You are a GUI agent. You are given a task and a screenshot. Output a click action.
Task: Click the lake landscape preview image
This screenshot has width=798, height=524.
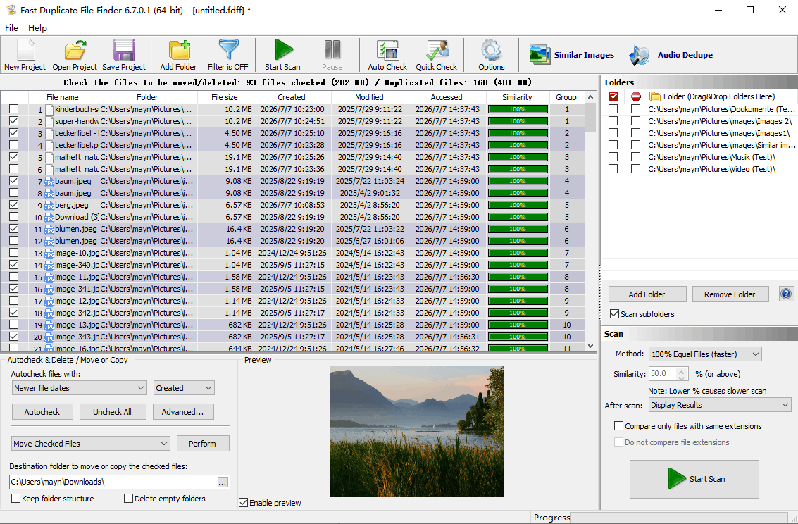[417, 431]
